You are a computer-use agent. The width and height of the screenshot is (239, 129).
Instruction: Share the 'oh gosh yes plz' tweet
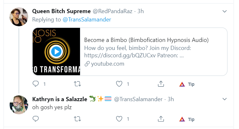coord(161,119)
